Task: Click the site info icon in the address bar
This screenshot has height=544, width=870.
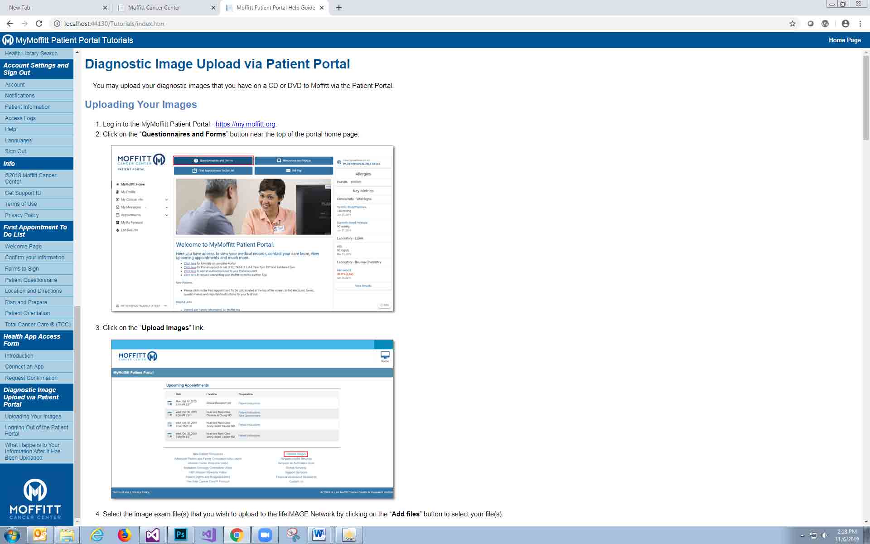Action: (x=57, y=24)
